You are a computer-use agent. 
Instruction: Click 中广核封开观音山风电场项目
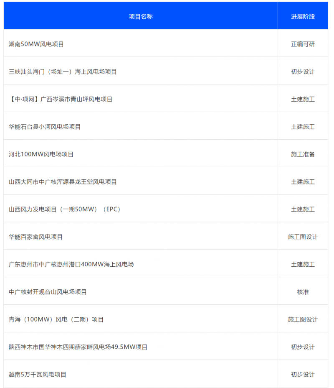[x=48, y=292]
